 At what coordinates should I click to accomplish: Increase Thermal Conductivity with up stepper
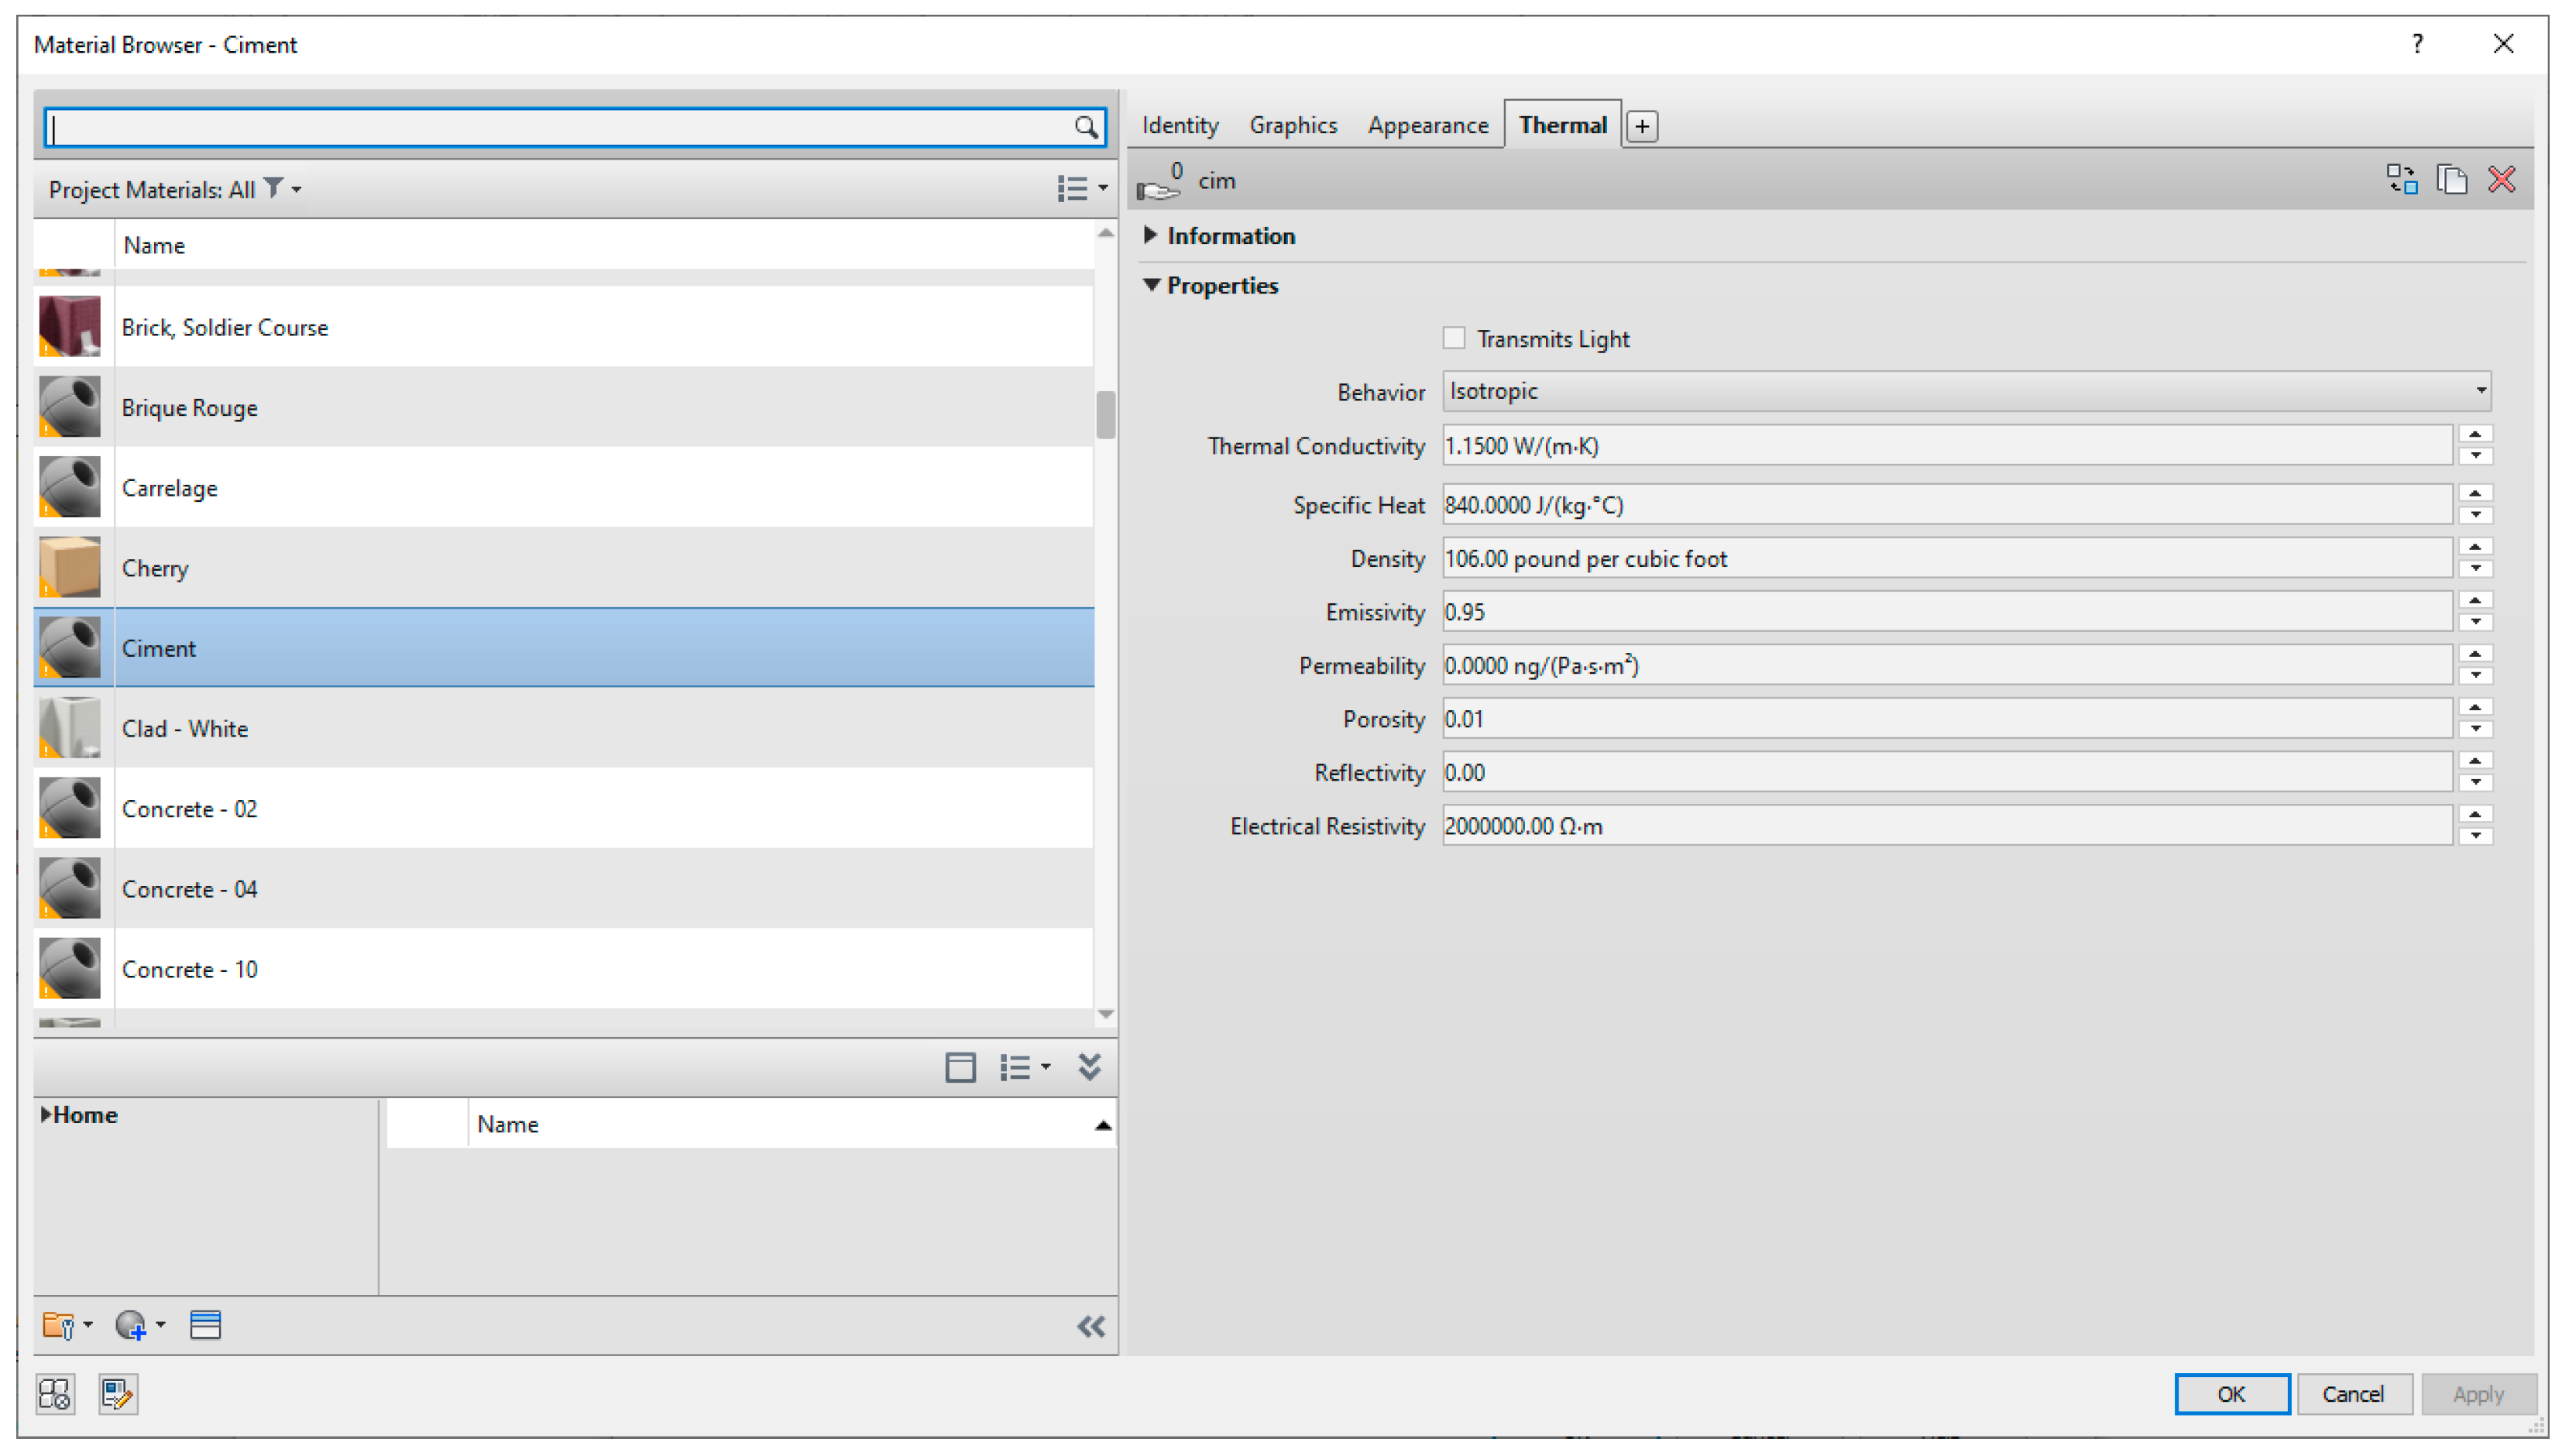(2475, 434)
